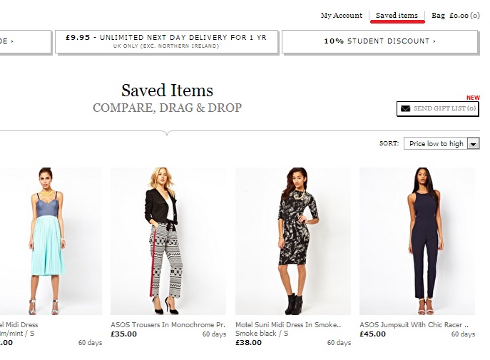490x360 pixels.
Task: Go to Saved items tab
Action: (397, 15)
